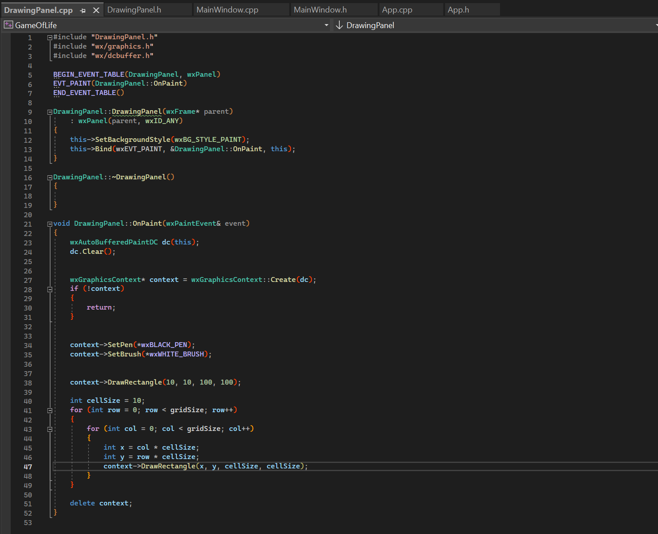Collapse the if (!context) block fold

coord(50,289)
